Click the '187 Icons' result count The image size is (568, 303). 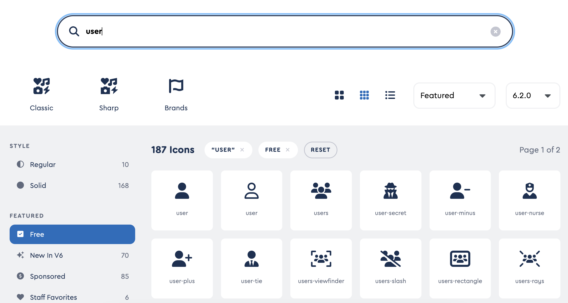(173, 150)
